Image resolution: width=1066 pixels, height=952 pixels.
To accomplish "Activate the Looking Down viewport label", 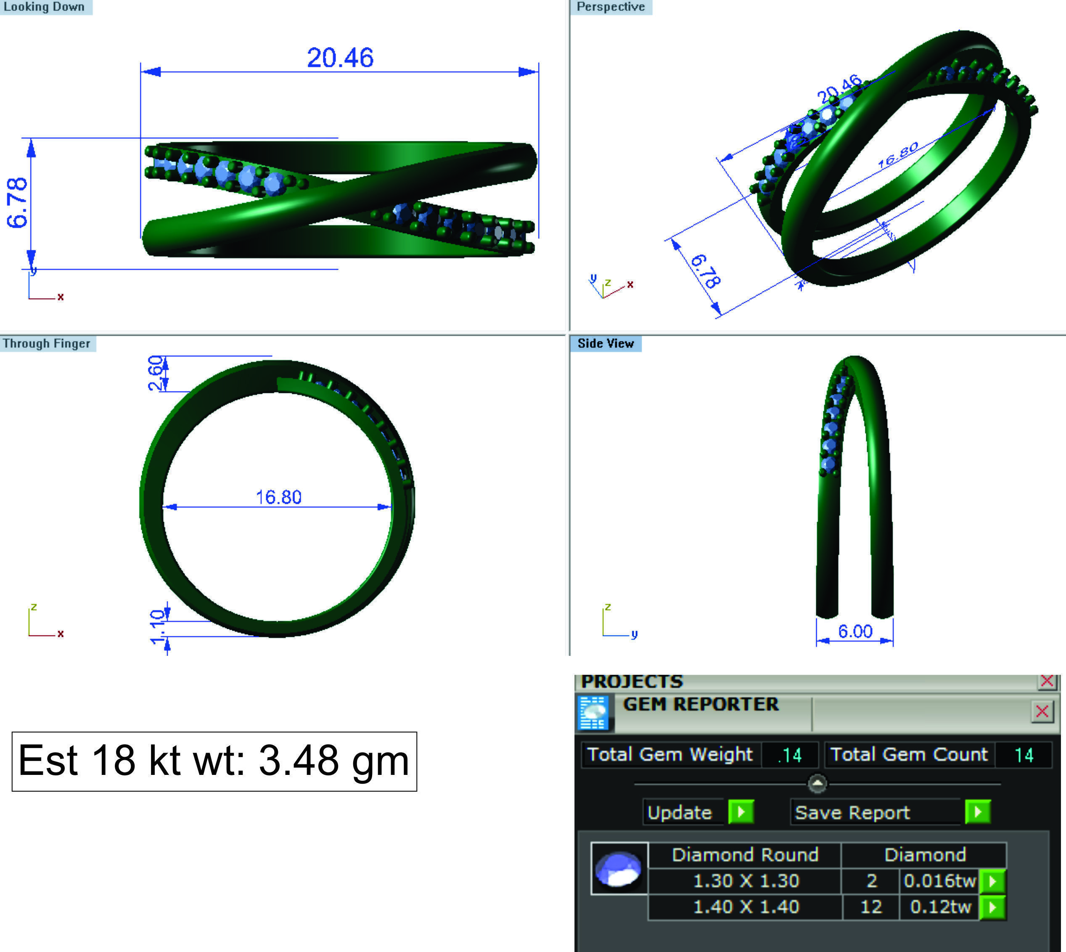I will pyautogui.click(x=45, y=7).
